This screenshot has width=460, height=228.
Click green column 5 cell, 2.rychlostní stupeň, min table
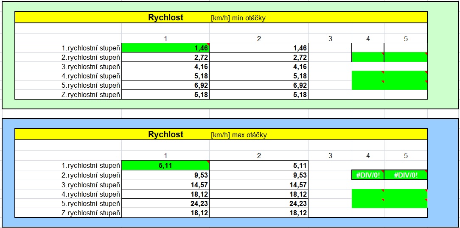tap(406, 57)
